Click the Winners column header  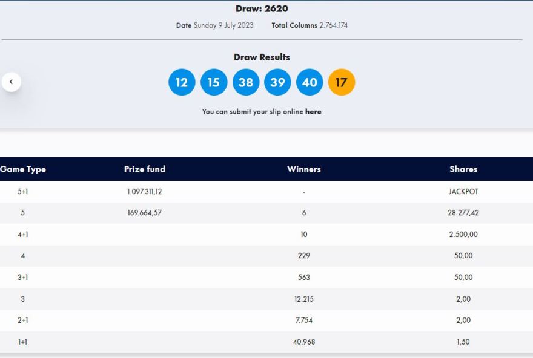tap(303, 169)
